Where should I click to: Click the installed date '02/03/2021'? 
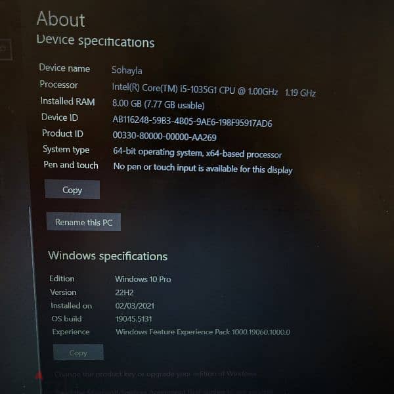[135, 305]
